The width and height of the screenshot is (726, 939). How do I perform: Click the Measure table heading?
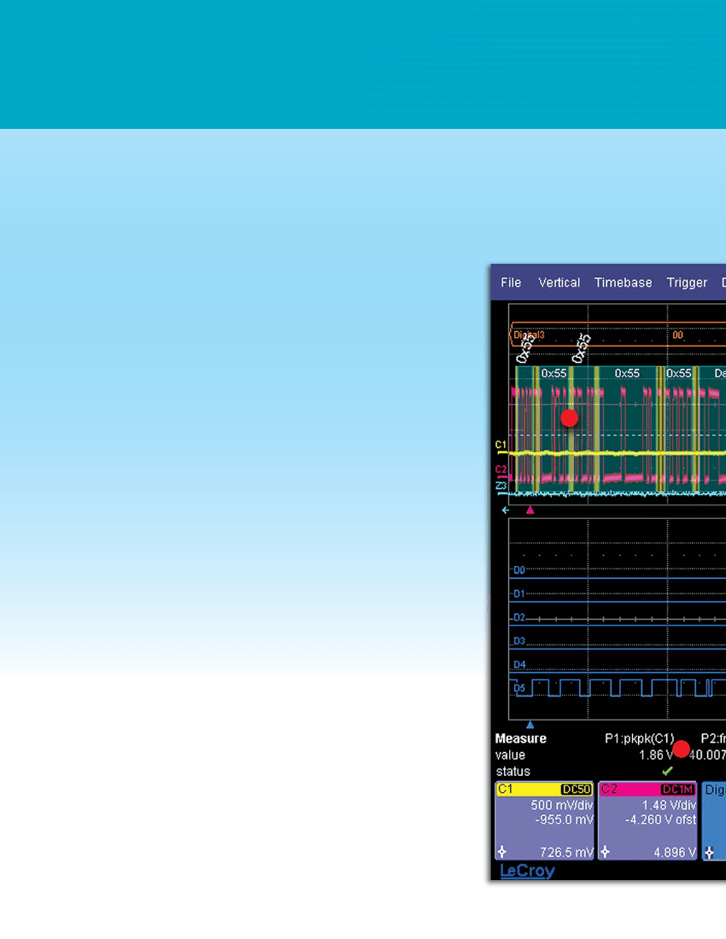[x=520, y=738]
